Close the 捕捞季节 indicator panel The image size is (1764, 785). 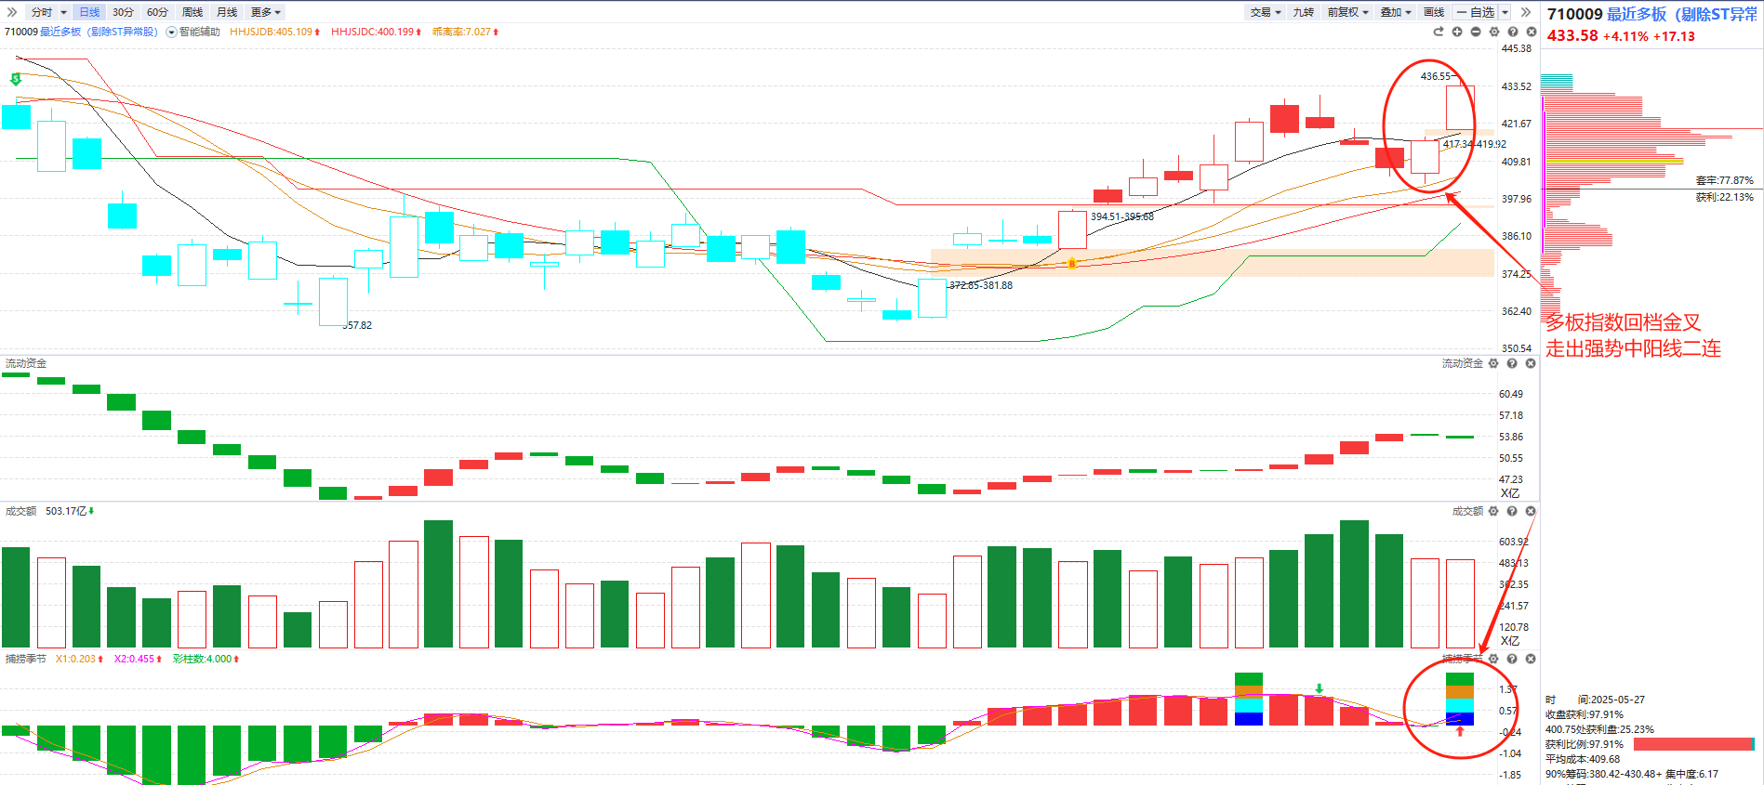(1531, 659)
